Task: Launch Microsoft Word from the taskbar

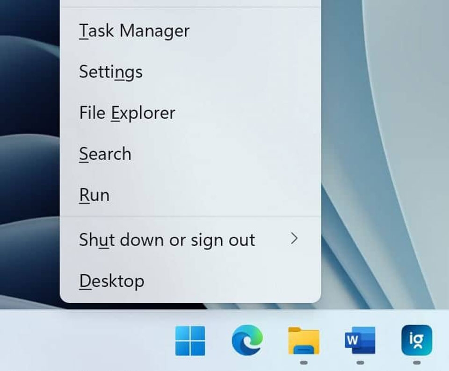Action: 359,341
